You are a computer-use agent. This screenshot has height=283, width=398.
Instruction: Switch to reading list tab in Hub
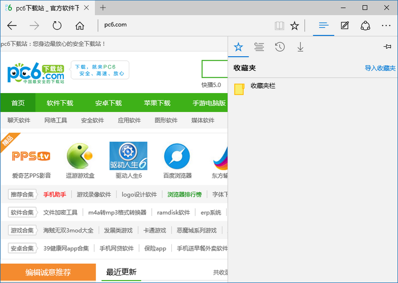click(x=259, y=47)
